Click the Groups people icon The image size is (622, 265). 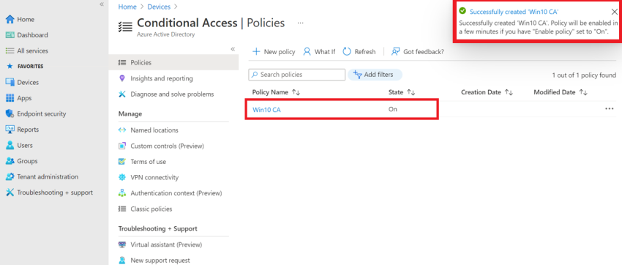(x=10, y=161)
